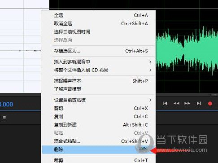
Task: Choose 复制 from the context menu
Action: [99, 116]
